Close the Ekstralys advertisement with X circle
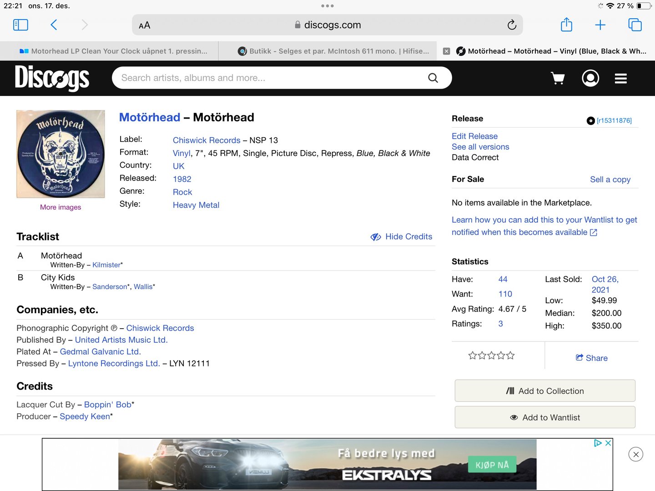The height and width of the screenshot is (491, 655). (x=636, y=454)
